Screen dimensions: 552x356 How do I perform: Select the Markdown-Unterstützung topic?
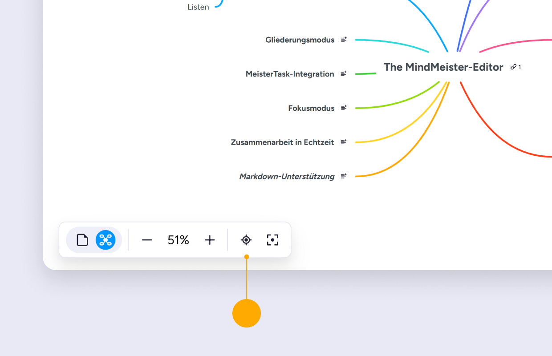[287, 177]
